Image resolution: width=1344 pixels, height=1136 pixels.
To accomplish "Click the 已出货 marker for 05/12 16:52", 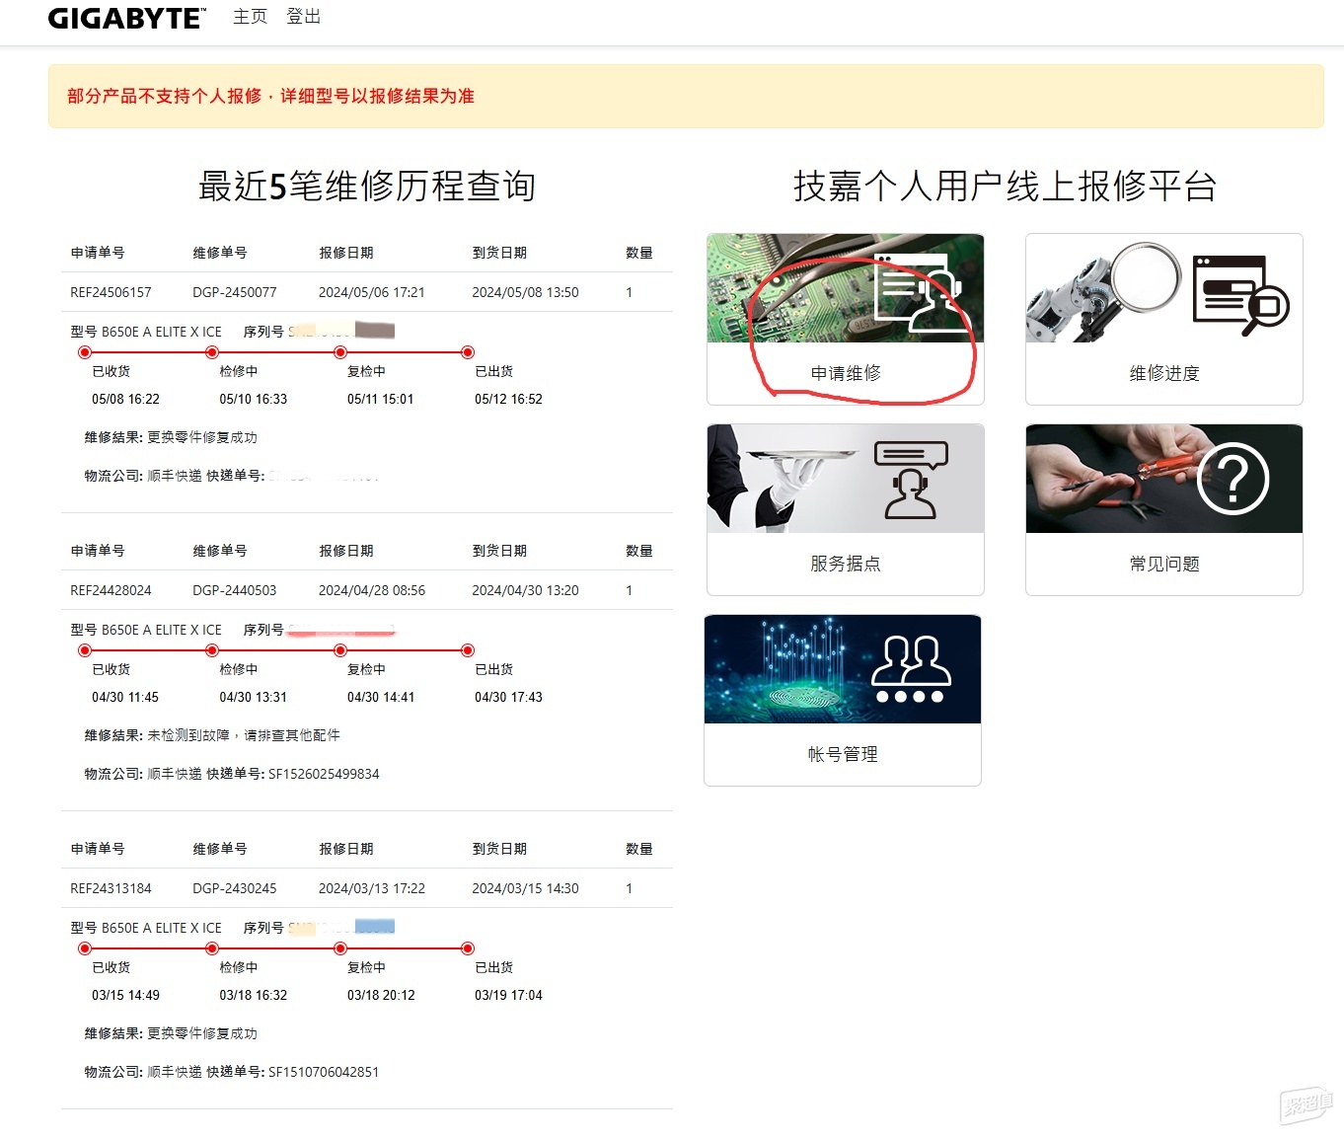I will tap(468, 352).
